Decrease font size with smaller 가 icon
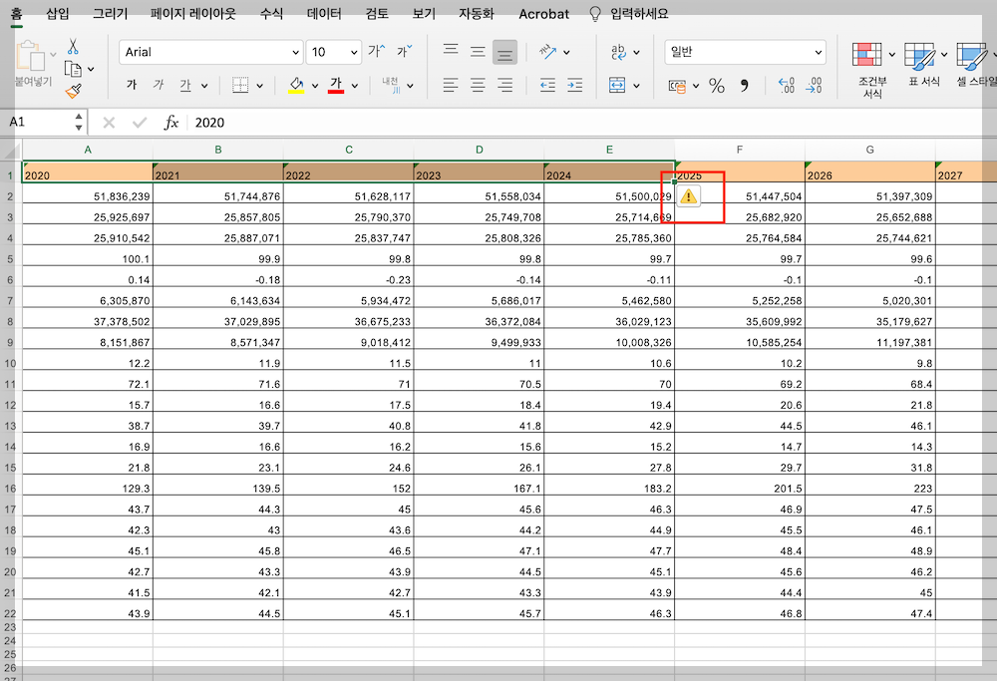Screen dimensions: 997x681 coord(405,51)
